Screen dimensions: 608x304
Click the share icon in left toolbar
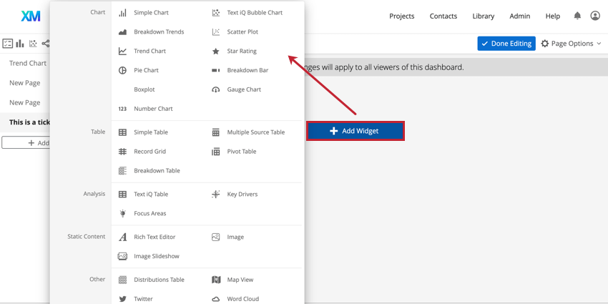point(46,44)
